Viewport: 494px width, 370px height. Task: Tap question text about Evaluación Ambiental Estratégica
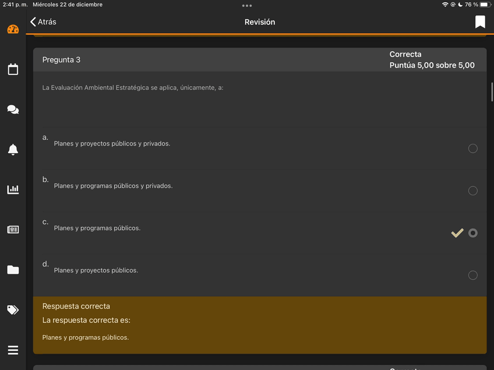click(133, 88)
